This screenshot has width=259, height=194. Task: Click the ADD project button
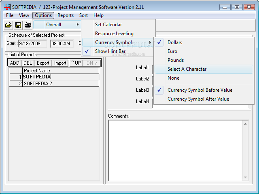point(15,63)
